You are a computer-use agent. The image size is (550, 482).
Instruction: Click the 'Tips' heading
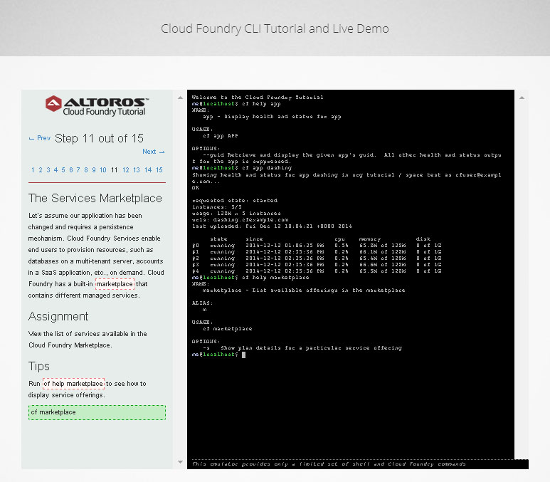pos(39,366)
